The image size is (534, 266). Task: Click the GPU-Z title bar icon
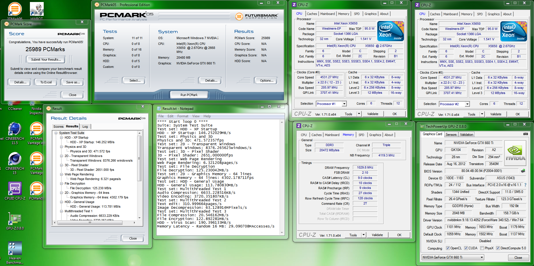pyautogui.click(x=422, y=126)
